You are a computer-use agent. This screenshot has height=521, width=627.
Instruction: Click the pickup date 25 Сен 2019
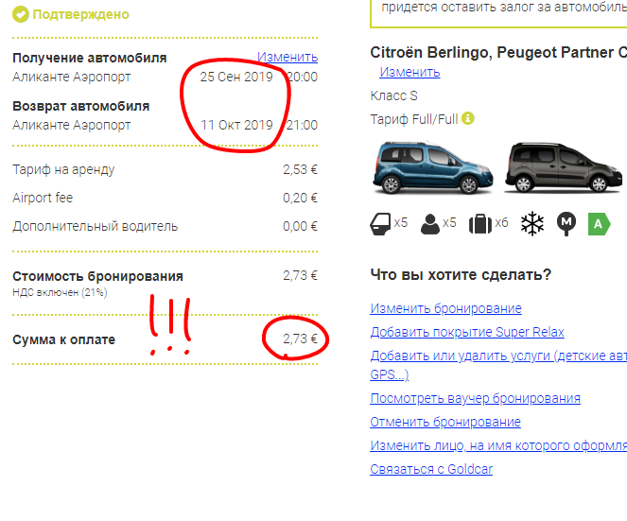[x=236, y=77]
